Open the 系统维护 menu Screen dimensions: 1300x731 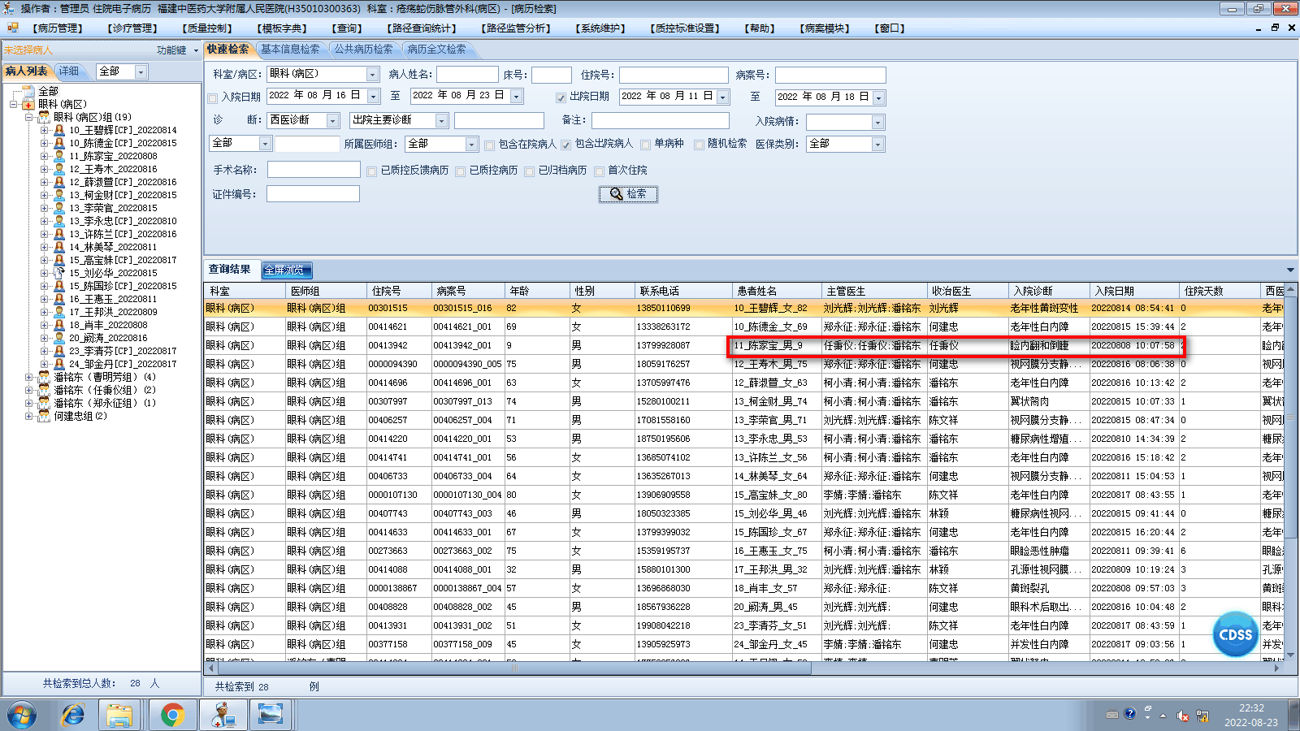click(x=600, y=28)
